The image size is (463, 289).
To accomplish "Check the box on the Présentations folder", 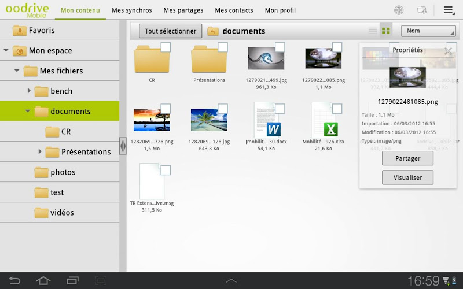I will [223, 47].
